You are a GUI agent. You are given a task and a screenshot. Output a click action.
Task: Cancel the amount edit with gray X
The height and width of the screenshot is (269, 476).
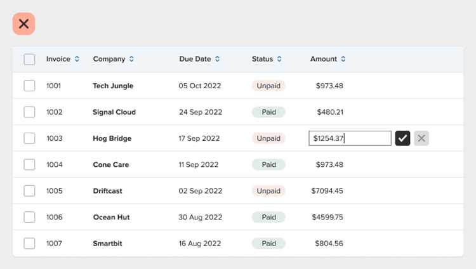coord(421,138)
